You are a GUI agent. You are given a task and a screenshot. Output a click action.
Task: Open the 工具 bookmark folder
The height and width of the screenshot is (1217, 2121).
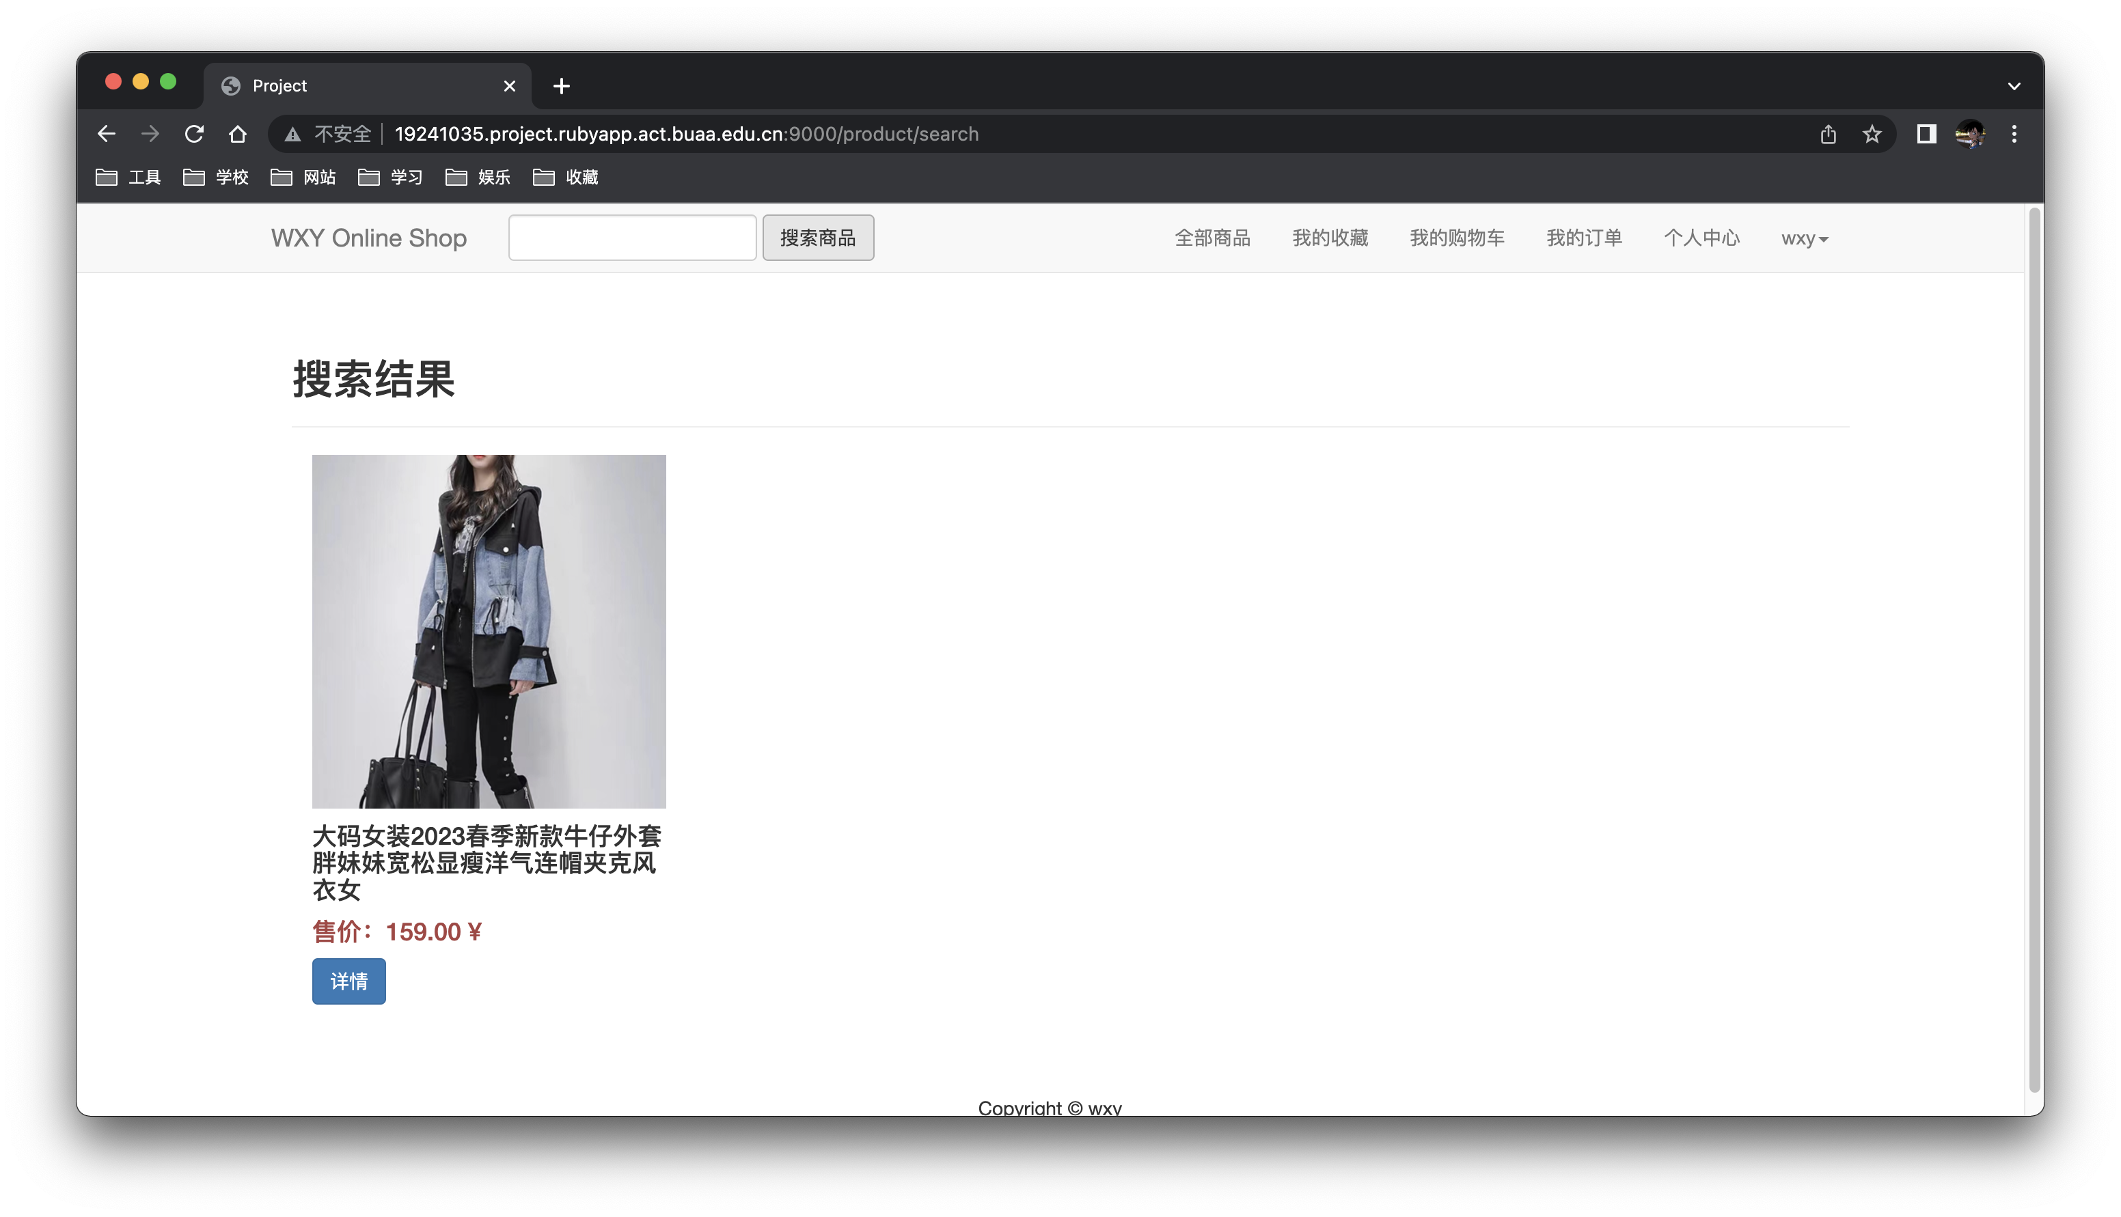tap(128, 177)
